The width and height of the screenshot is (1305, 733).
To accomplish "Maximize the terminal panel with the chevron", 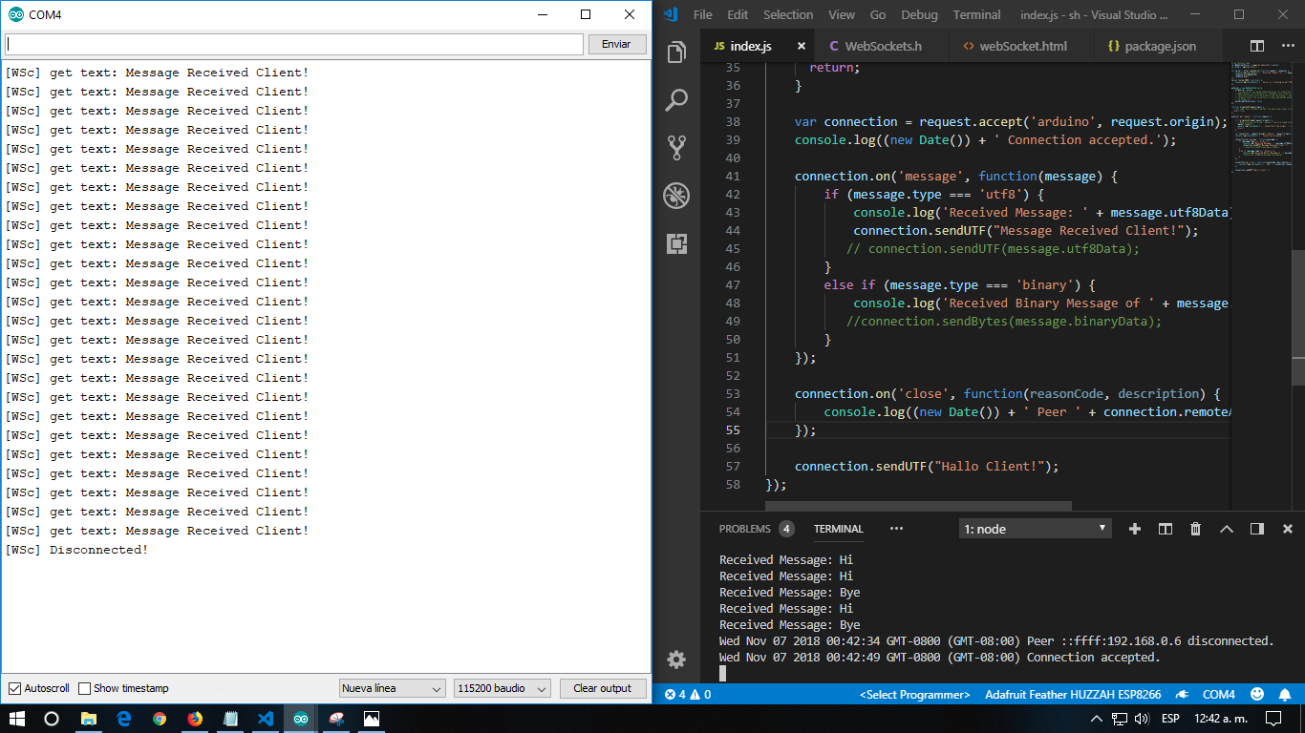I will (1227, 528).
